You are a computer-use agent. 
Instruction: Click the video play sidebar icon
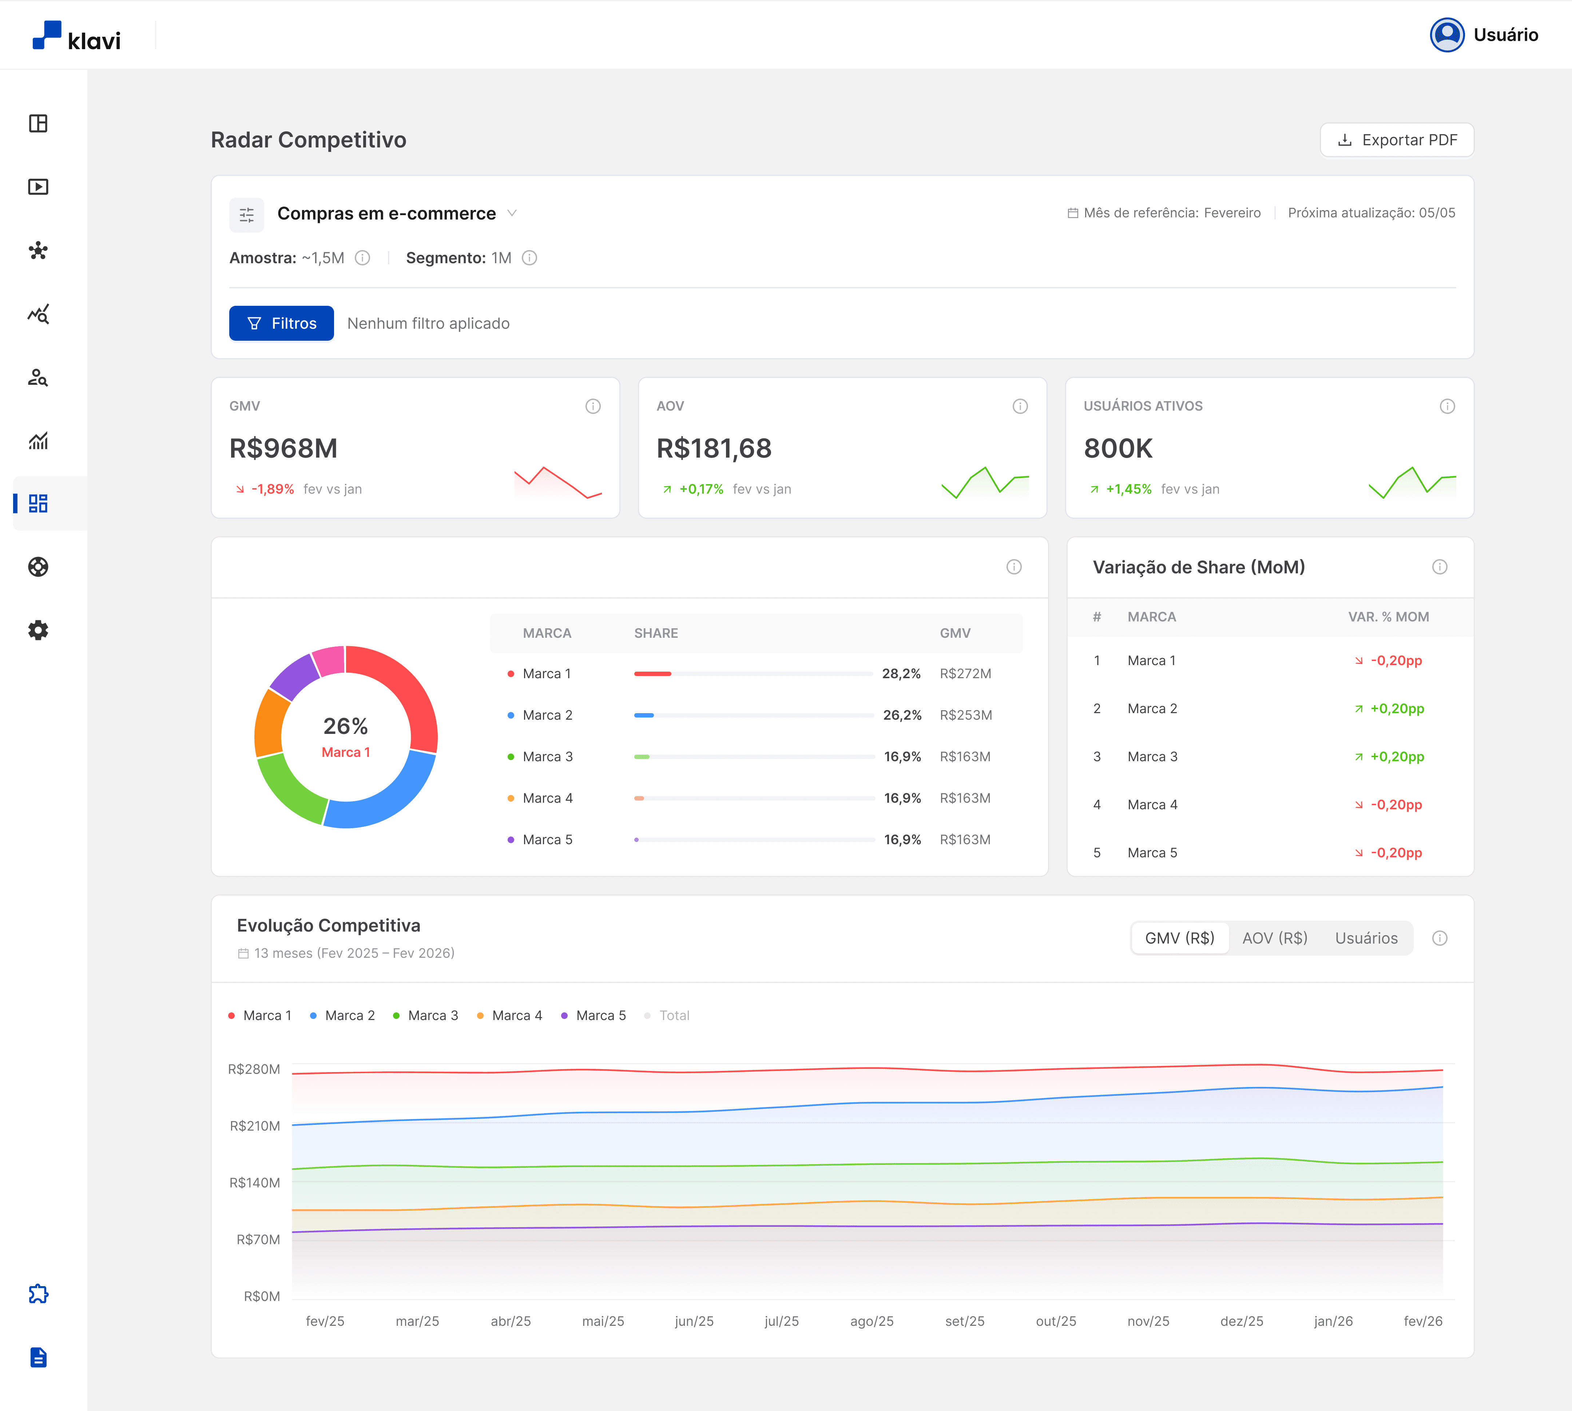38,187
